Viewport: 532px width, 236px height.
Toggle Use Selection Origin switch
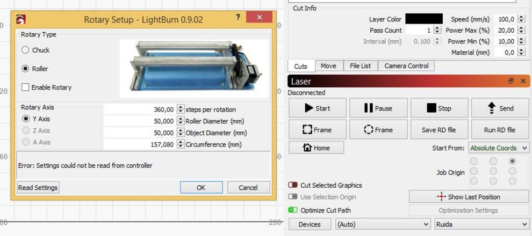pyautogui.click(x=293, y=197)
